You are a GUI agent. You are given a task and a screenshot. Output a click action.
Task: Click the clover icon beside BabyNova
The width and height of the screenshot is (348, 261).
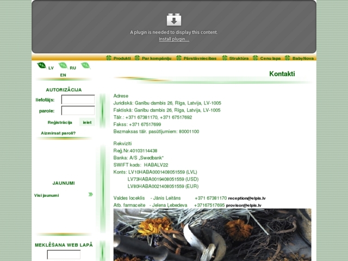click(x=288, y=58)
